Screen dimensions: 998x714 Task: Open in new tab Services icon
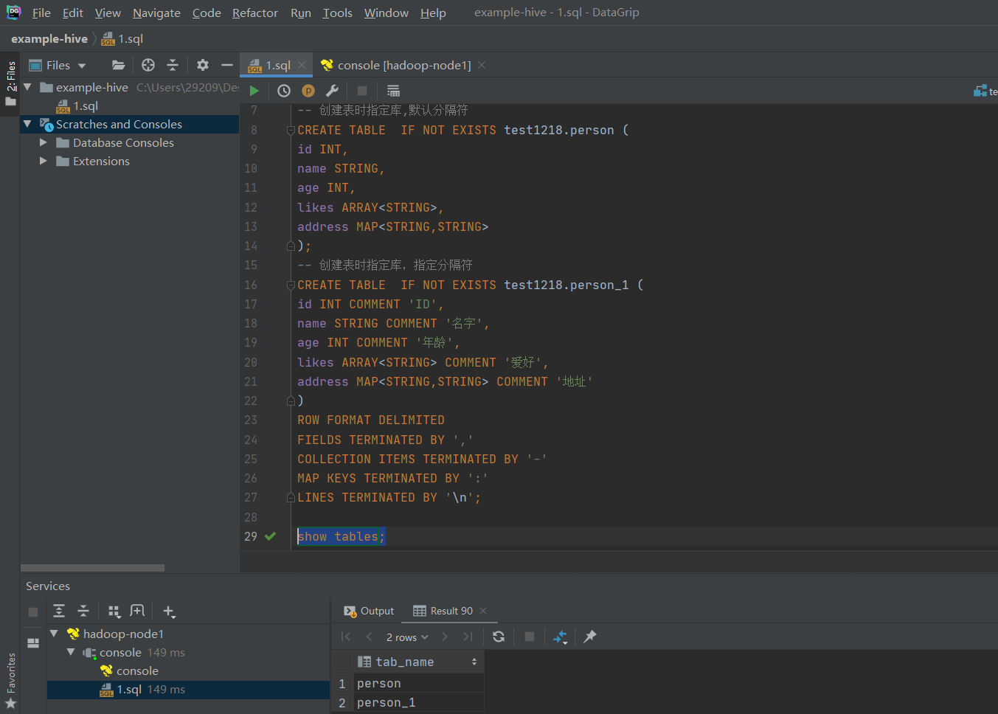137,611
